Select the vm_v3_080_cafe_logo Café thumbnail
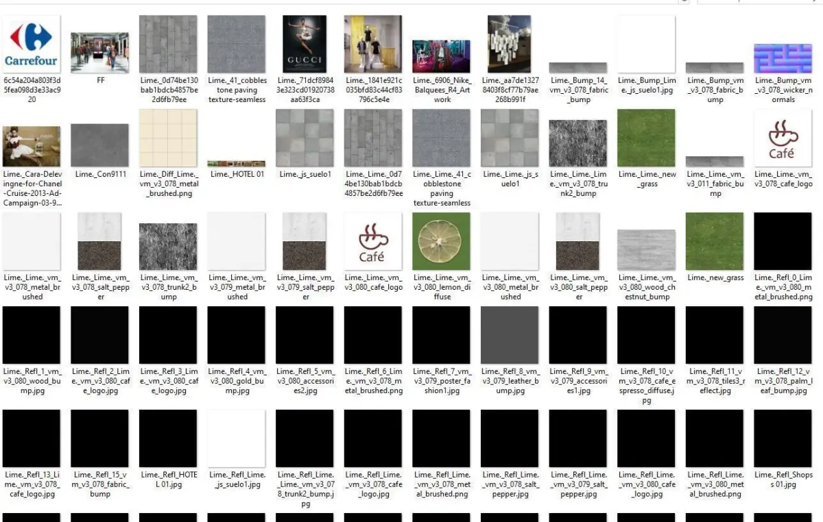This screenshot has width=823, height=522. [373, 241]
